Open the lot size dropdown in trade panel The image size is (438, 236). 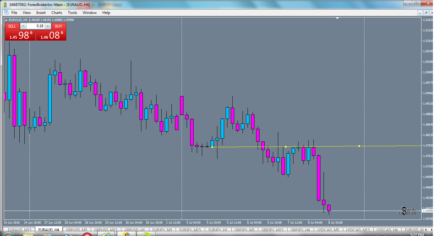(x=23, y=26)
